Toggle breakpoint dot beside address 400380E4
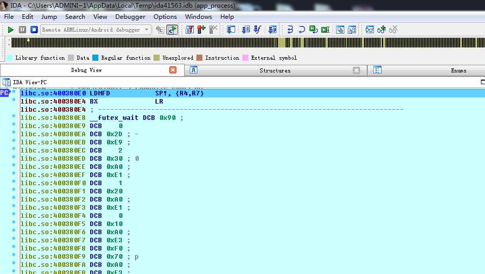Image resolution: width=485 pixels, height=274 pixels. pyautogui.click(x=14, y=99)
